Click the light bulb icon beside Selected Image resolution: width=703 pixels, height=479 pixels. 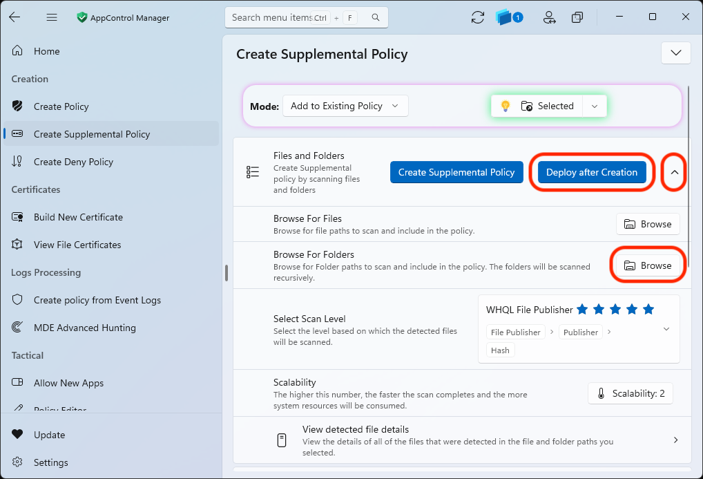(x=505, y=106)
